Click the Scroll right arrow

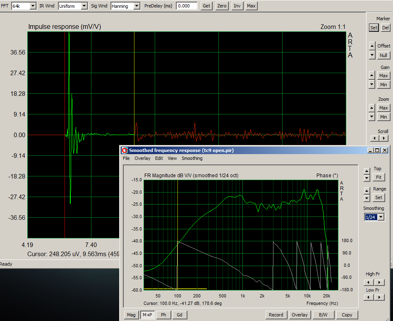click(384, 138)
